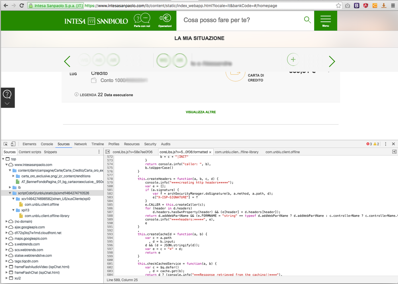Expand the ajax.googleapis.com domain node
This screenshot has width=398, height=284.
coord(7,227)
